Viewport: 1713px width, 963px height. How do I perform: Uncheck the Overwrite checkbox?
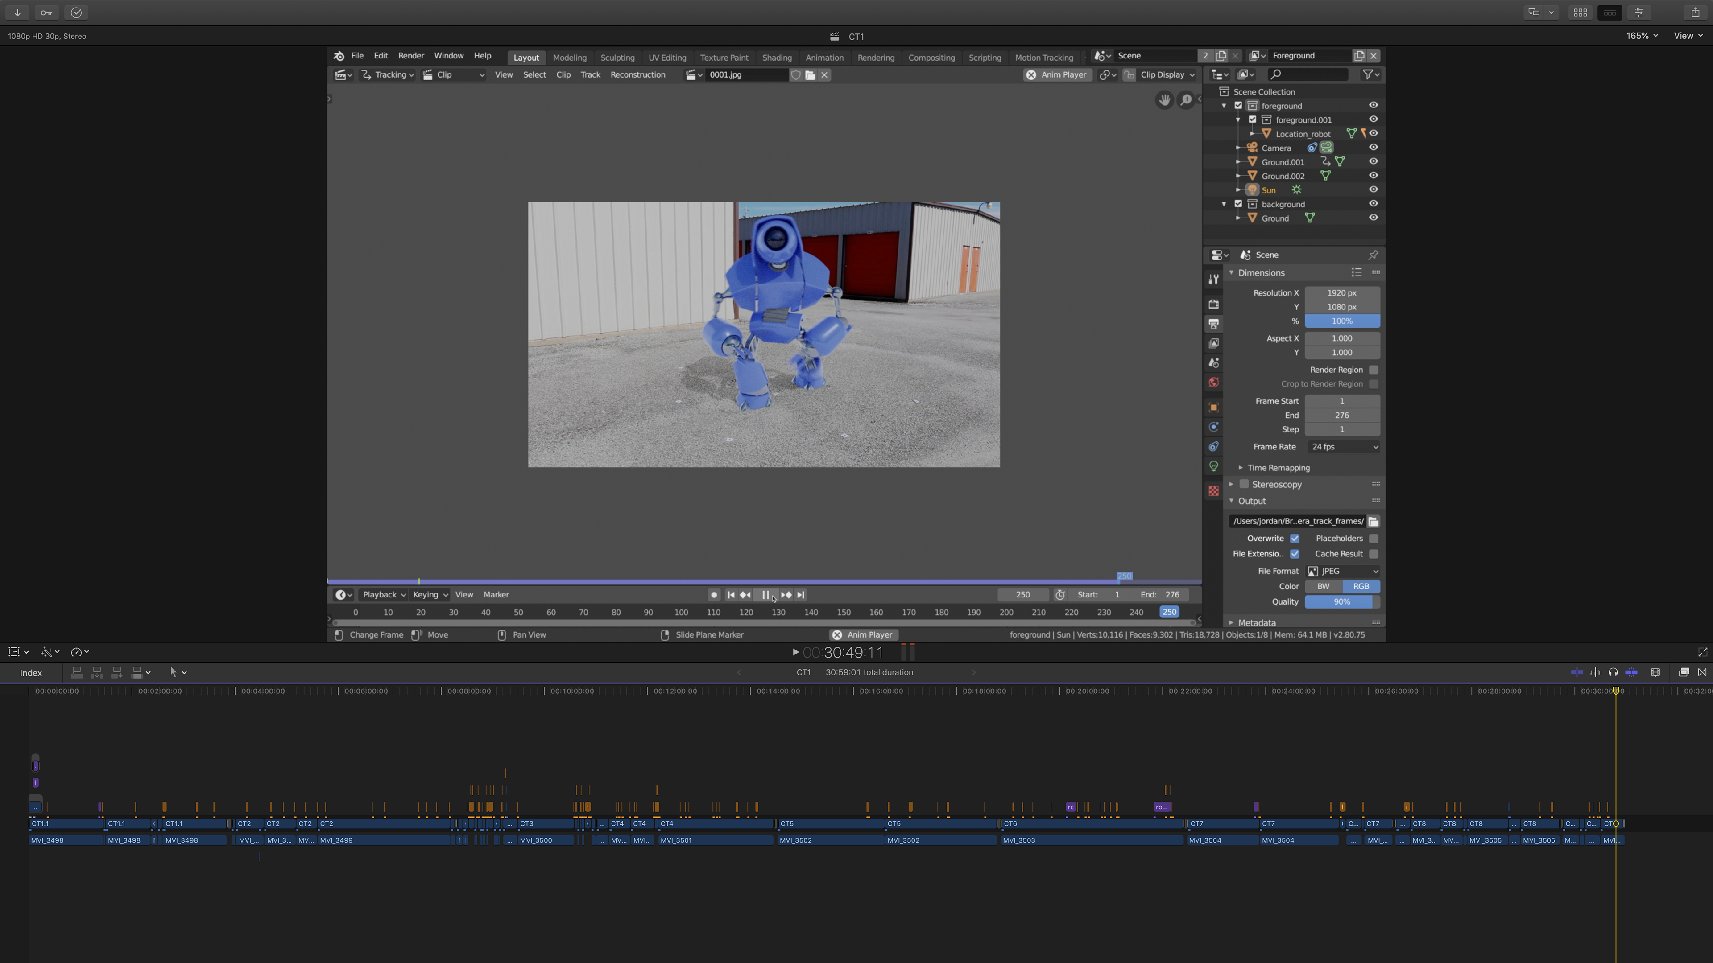[1295, 538]
